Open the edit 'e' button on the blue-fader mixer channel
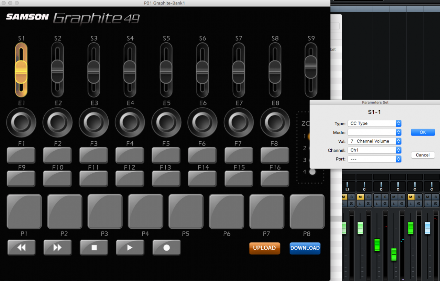Image resolution: width=440 pixels, height=281 pixels. click(x=436, y=204)
